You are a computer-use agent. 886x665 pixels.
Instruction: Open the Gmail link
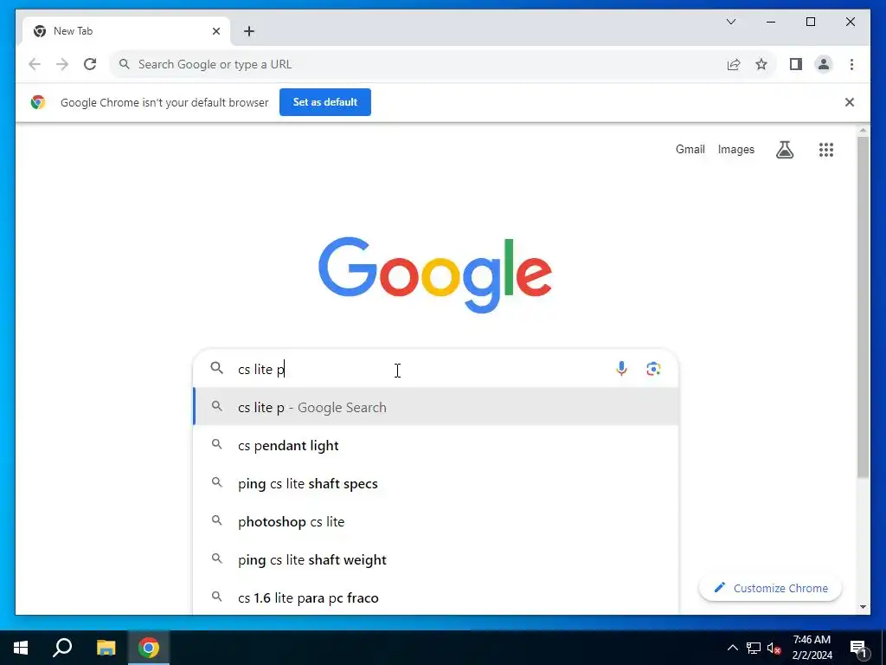pyautogui.click(x=690, y=149)
